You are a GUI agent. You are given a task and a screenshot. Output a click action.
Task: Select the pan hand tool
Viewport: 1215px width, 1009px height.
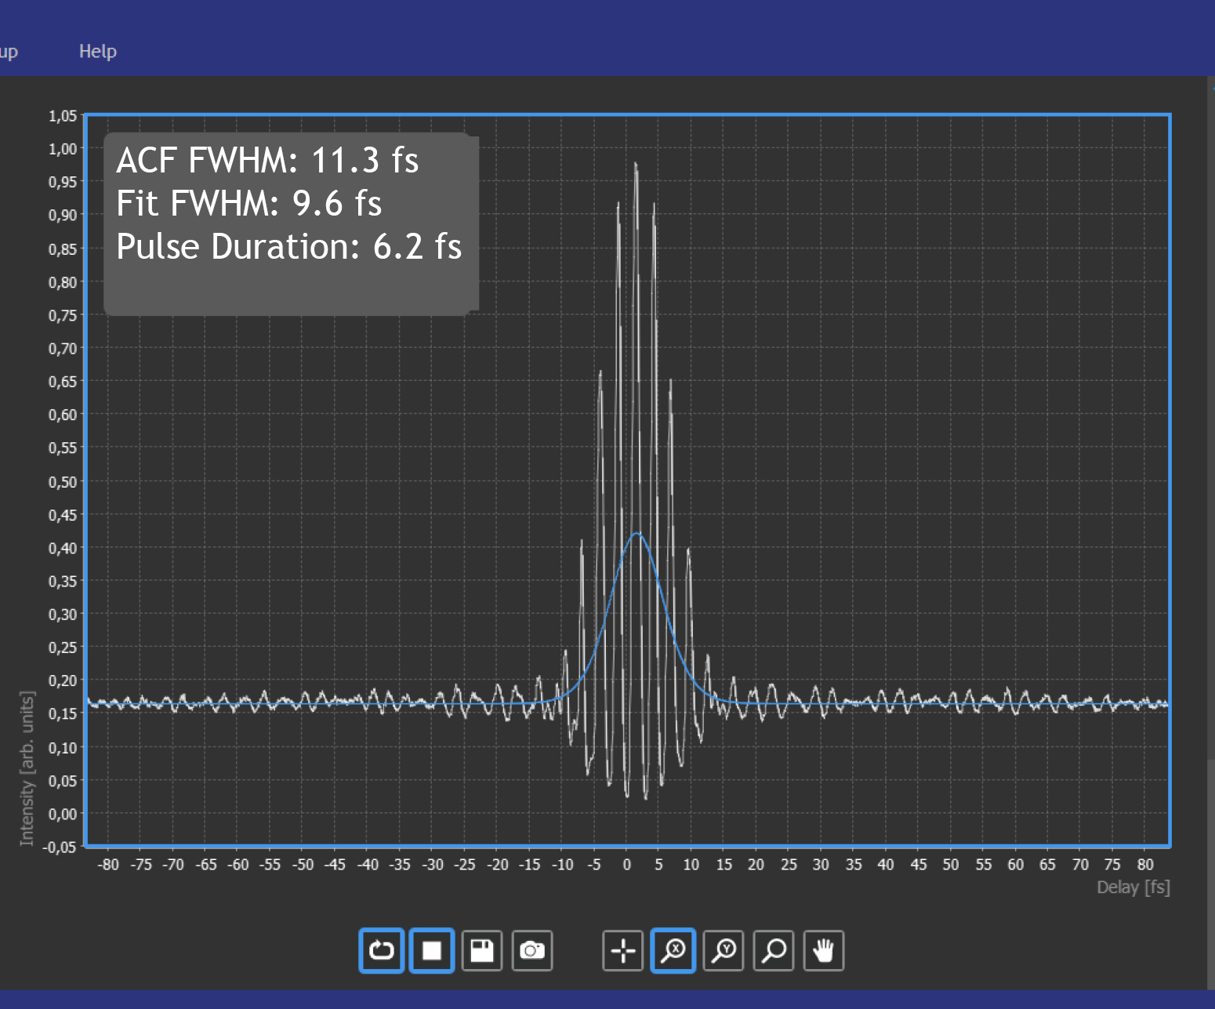[x=823, y=950]
